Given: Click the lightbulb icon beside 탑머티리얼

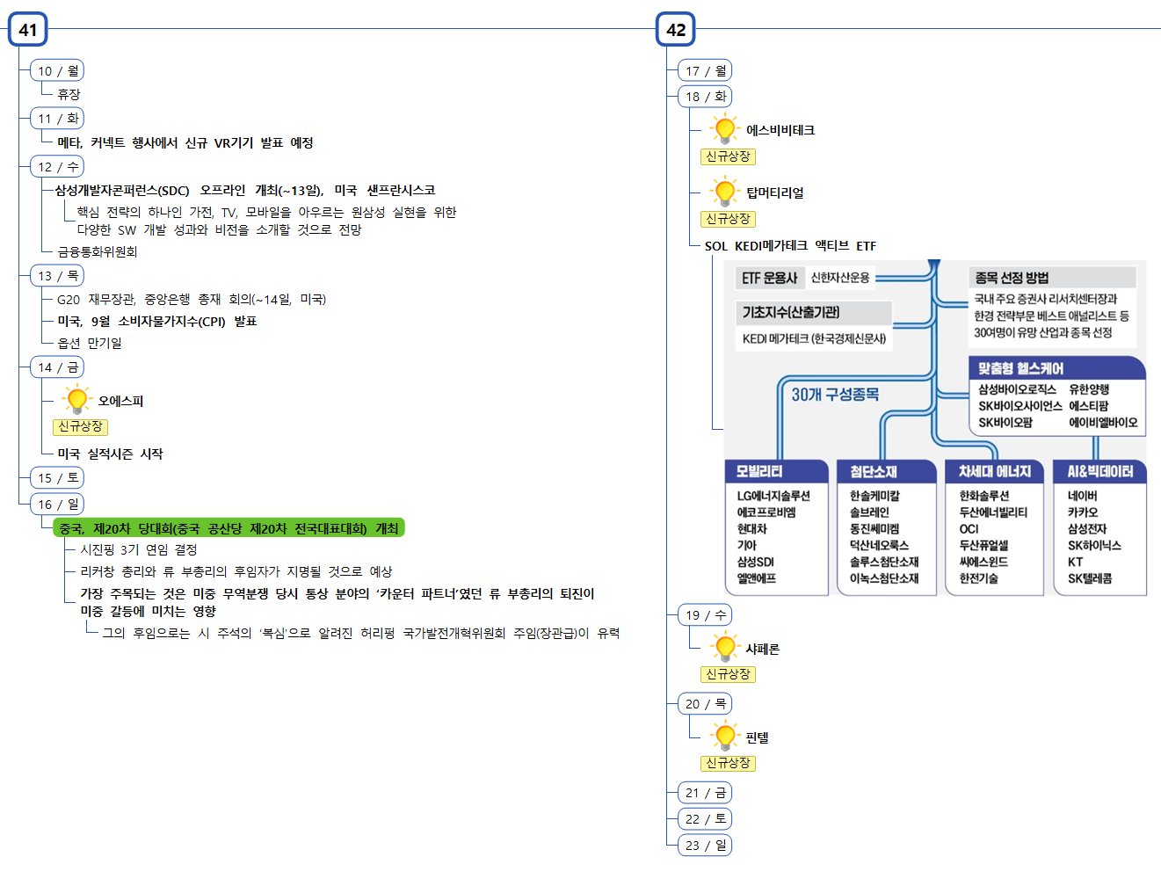Looking at the screenshot, I should click(x=724, y=192).
